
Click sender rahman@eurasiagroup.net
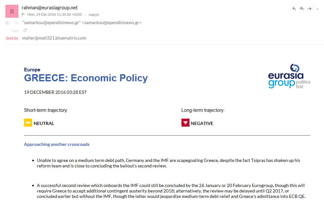(x=50, y=8)
